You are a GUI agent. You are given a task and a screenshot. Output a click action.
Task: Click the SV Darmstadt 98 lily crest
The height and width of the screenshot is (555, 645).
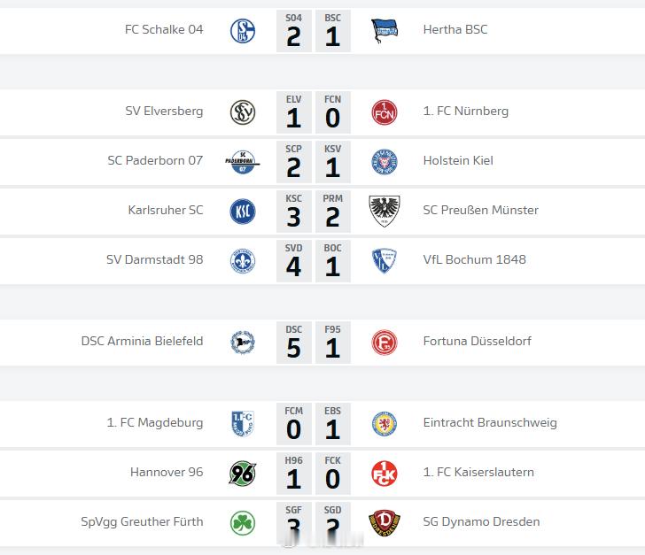(x=243, y=261)
